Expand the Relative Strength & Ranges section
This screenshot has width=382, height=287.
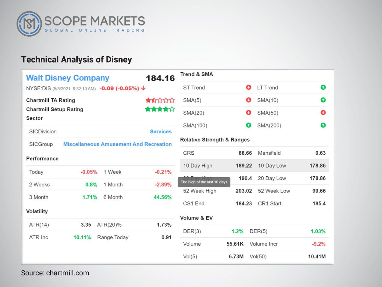[x=215, y=140]
